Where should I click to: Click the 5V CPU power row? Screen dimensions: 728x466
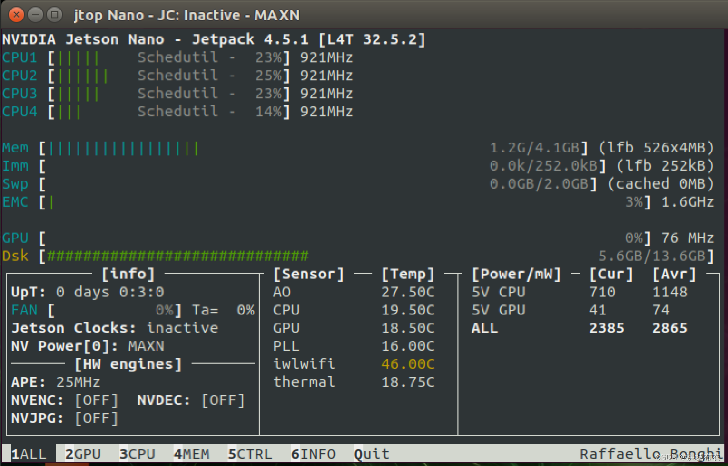pos(580,292)
